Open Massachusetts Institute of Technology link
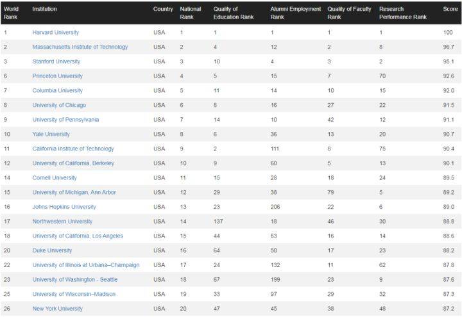The height and width of the screenshot is (317, 462). point(80,47)
